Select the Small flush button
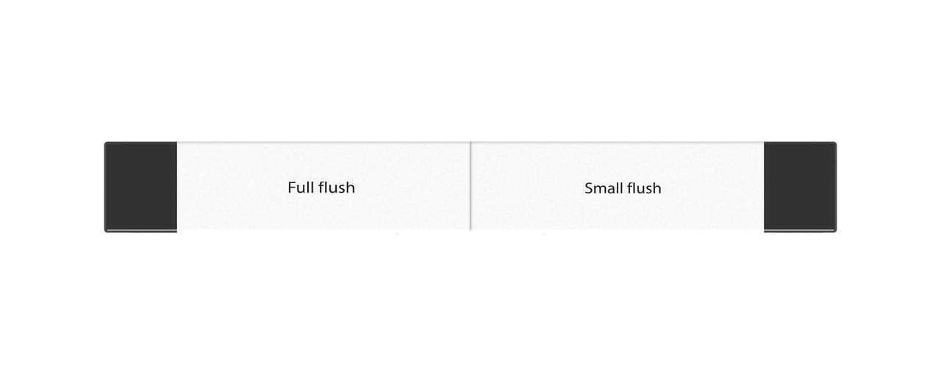The image size is (941, 367). pos(618,187)
